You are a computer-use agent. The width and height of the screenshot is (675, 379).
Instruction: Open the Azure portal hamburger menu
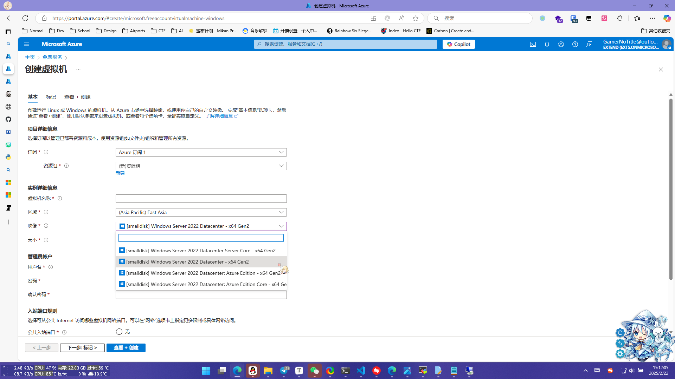(26, 44)
